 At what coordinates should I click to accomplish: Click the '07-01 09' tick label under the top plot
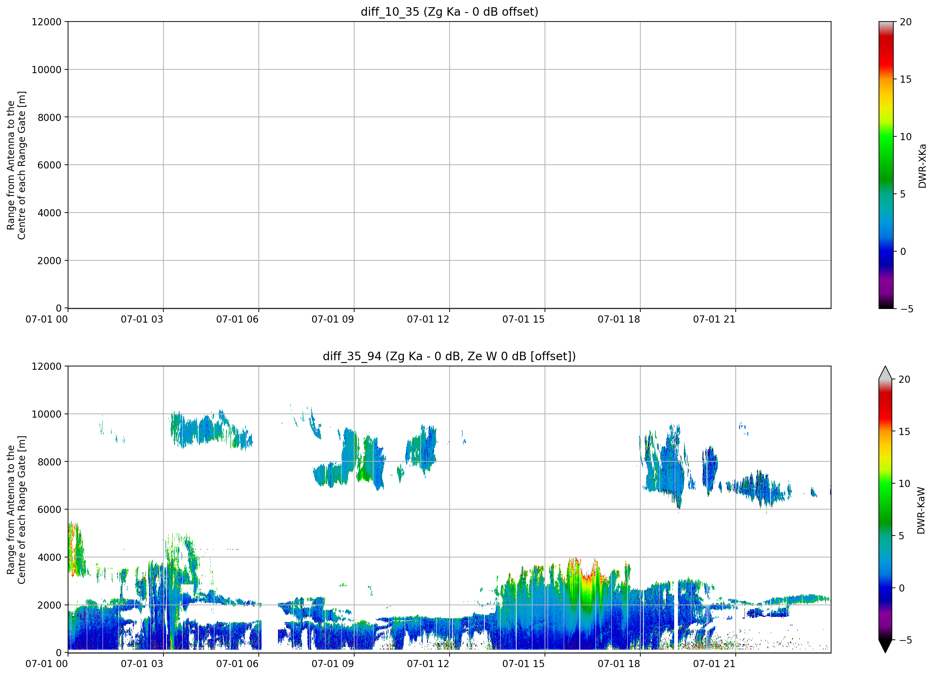pyautogui.click(x=332, y=319)
